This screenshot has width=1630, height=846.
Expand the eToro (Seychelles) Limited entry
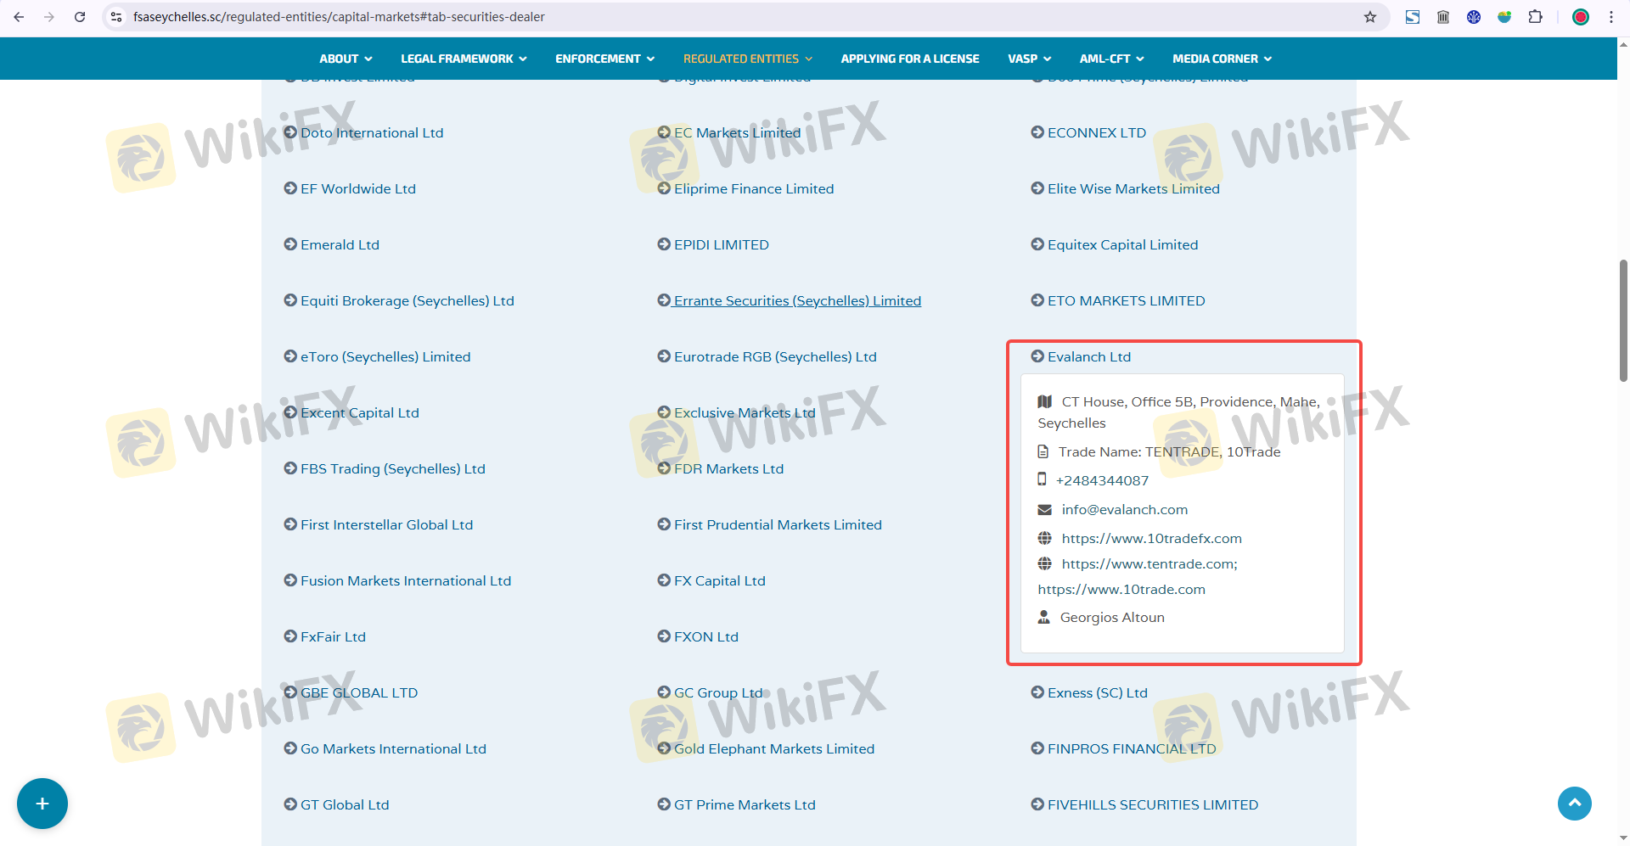(x=385, y=356)
